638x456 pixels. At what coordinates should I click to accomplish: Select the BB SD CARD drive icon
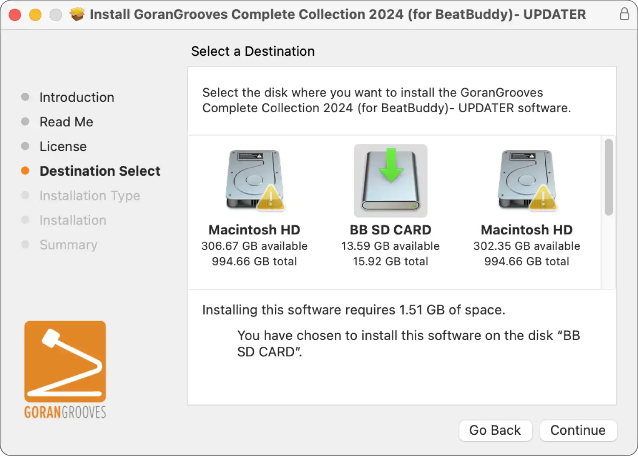tap(390, 180)
